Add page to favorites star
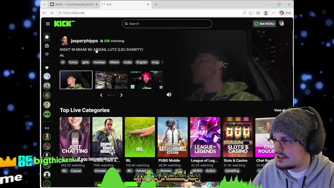The image size is (334, 188). click(250, 13)
